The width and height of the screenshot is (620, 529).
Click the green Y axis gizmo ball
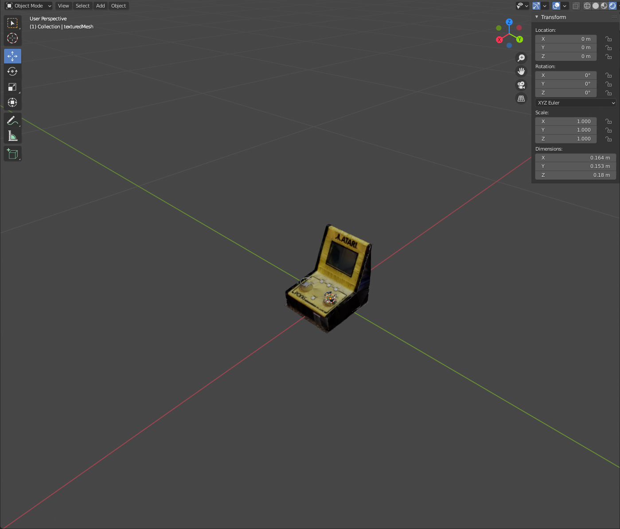coord(519,39)
